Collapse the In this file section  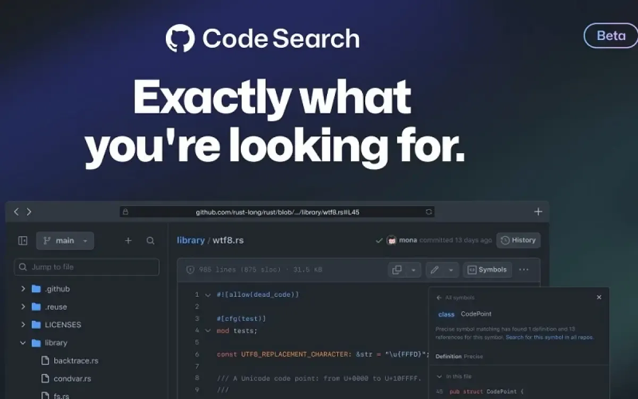[x=439, y=377]
